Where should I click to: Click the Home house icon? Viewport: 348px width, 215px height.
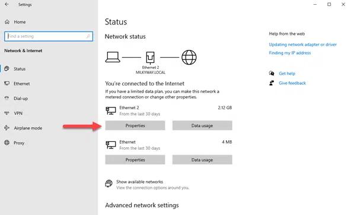click(7, 22)
